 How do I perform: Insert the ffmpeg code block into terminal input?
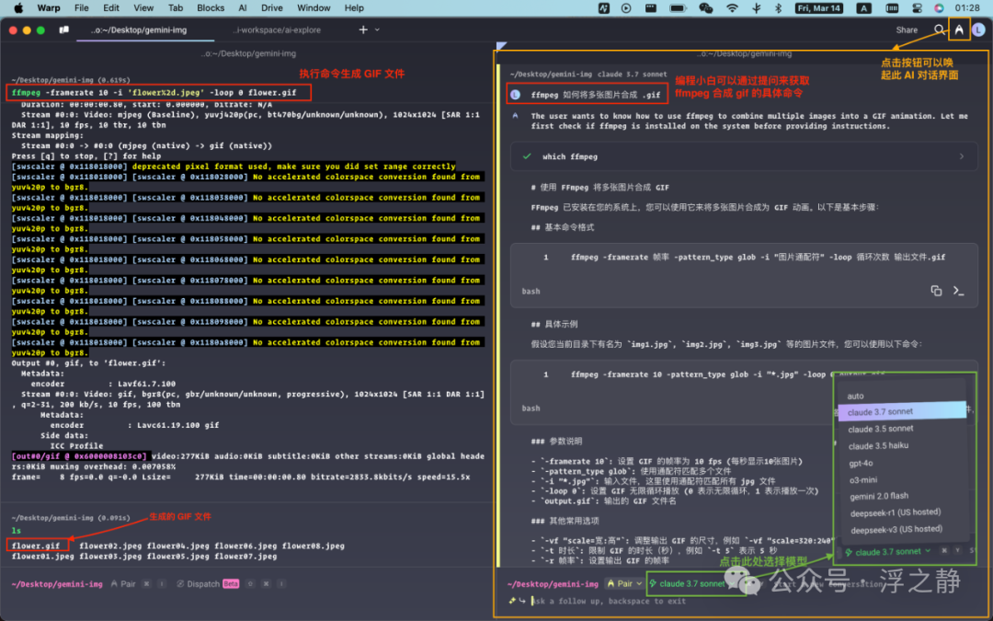958,291
